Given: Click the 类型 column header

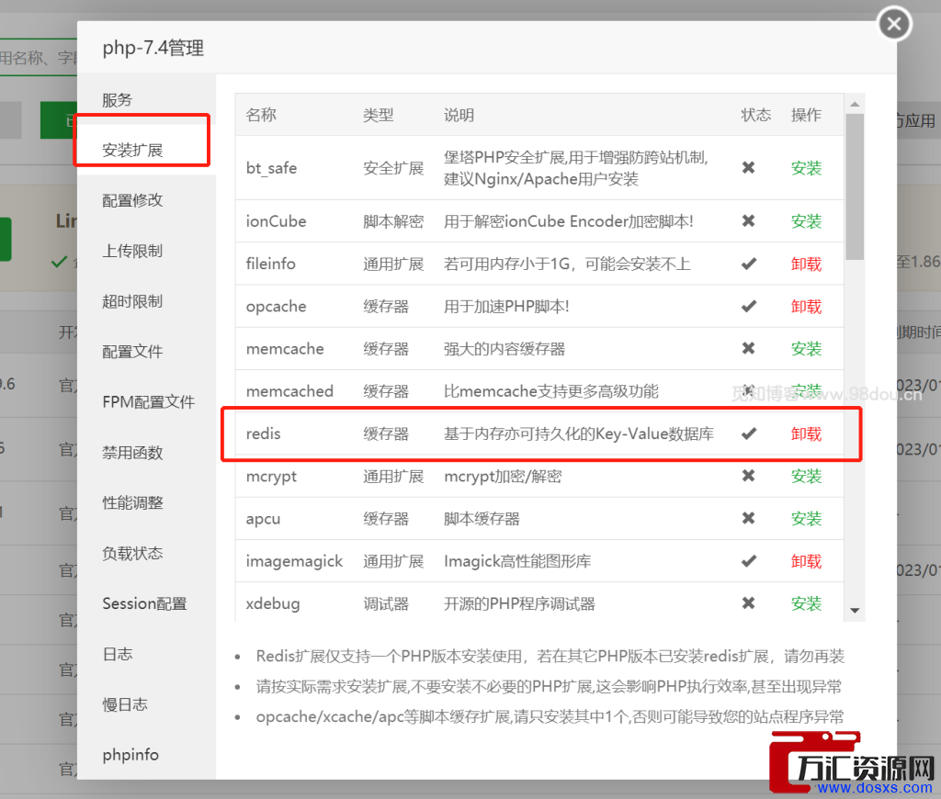Looking at the screenshot, I should pyautogui.click(x=378, y=115).
